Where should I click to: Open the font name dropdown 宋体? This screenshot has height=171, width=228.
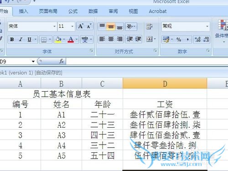(x=54, y=26)
